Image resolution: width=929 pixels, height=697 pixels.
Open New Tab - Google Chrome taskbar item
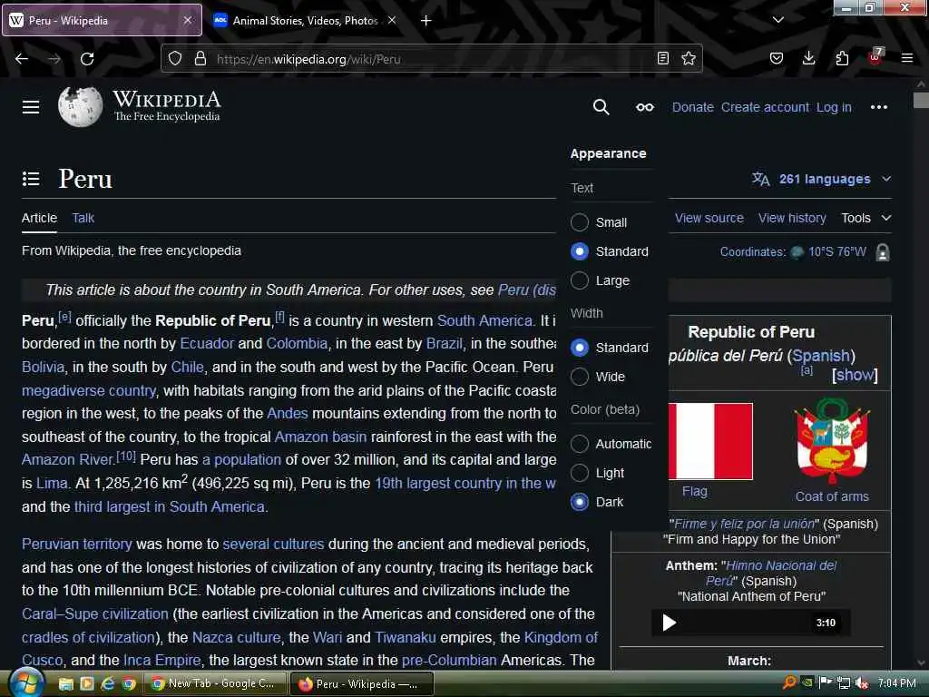point(216,683)
